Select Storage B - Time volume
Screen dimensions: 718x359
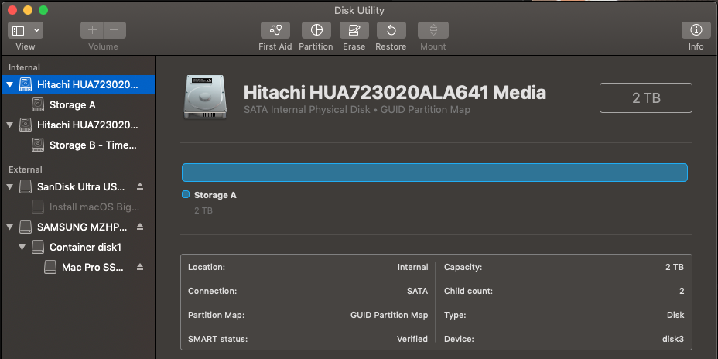coord(78,145)
